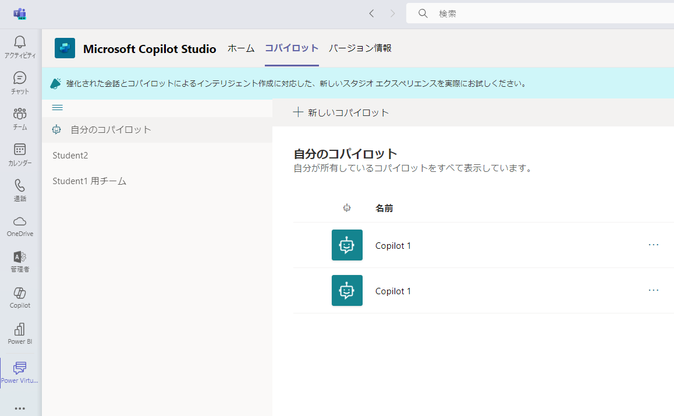Select the コパイロット tab

(292, 48)
